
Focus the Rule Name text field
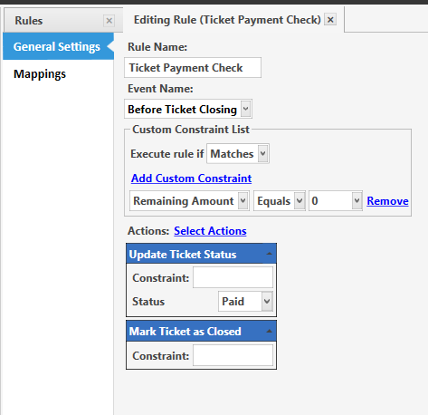[193, 68]
